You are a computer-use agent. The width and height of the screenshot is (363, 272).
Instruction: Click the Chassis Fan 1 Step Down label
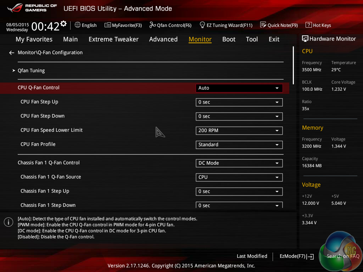point(48,205)
